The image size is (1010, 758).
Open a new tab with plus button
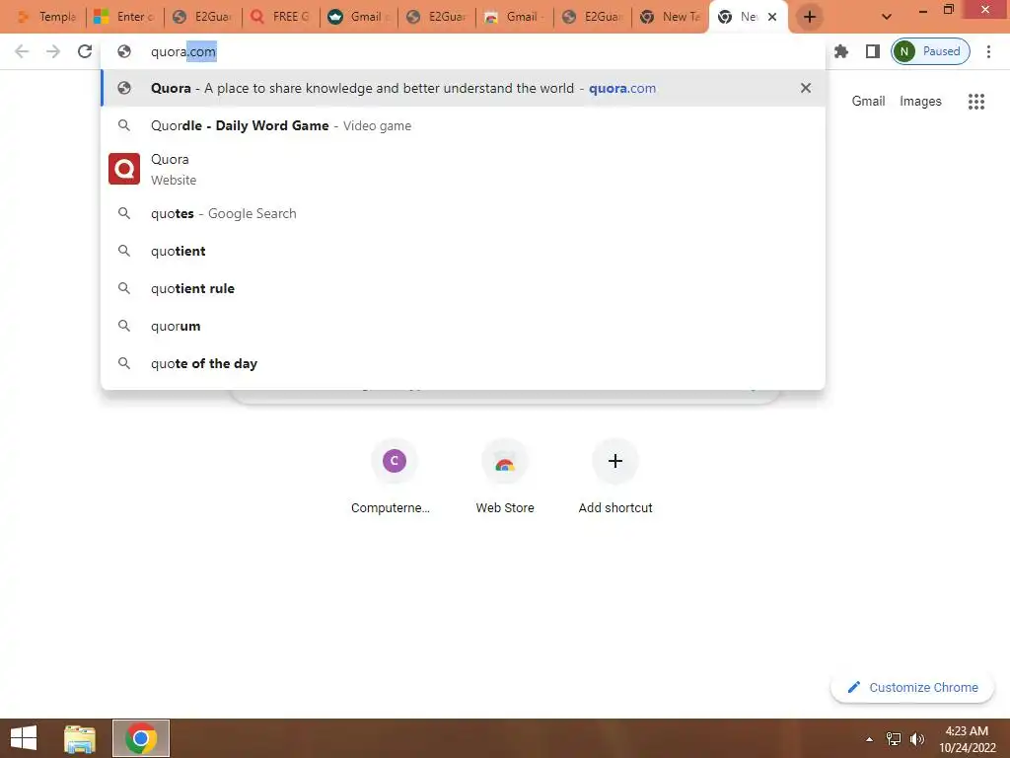pos(810,17)
